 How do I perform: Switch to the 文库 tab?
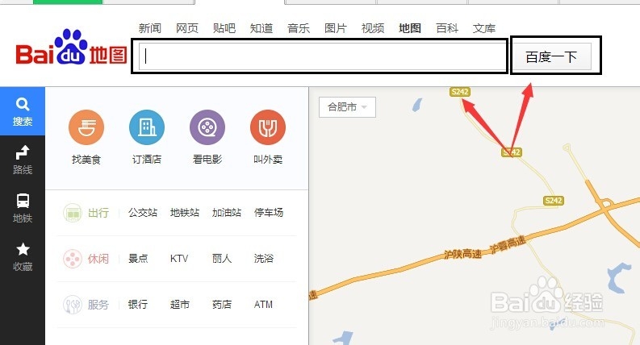[x=484, y=28]
